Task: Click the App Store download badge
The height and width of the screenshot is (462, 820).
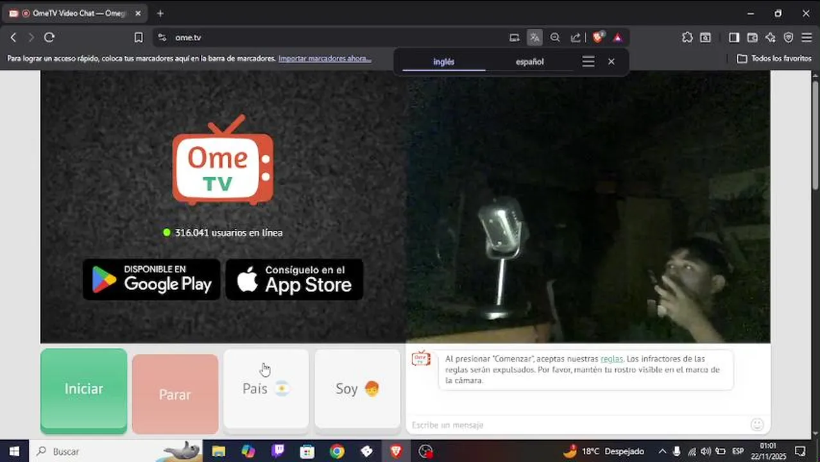Action: 295,279
